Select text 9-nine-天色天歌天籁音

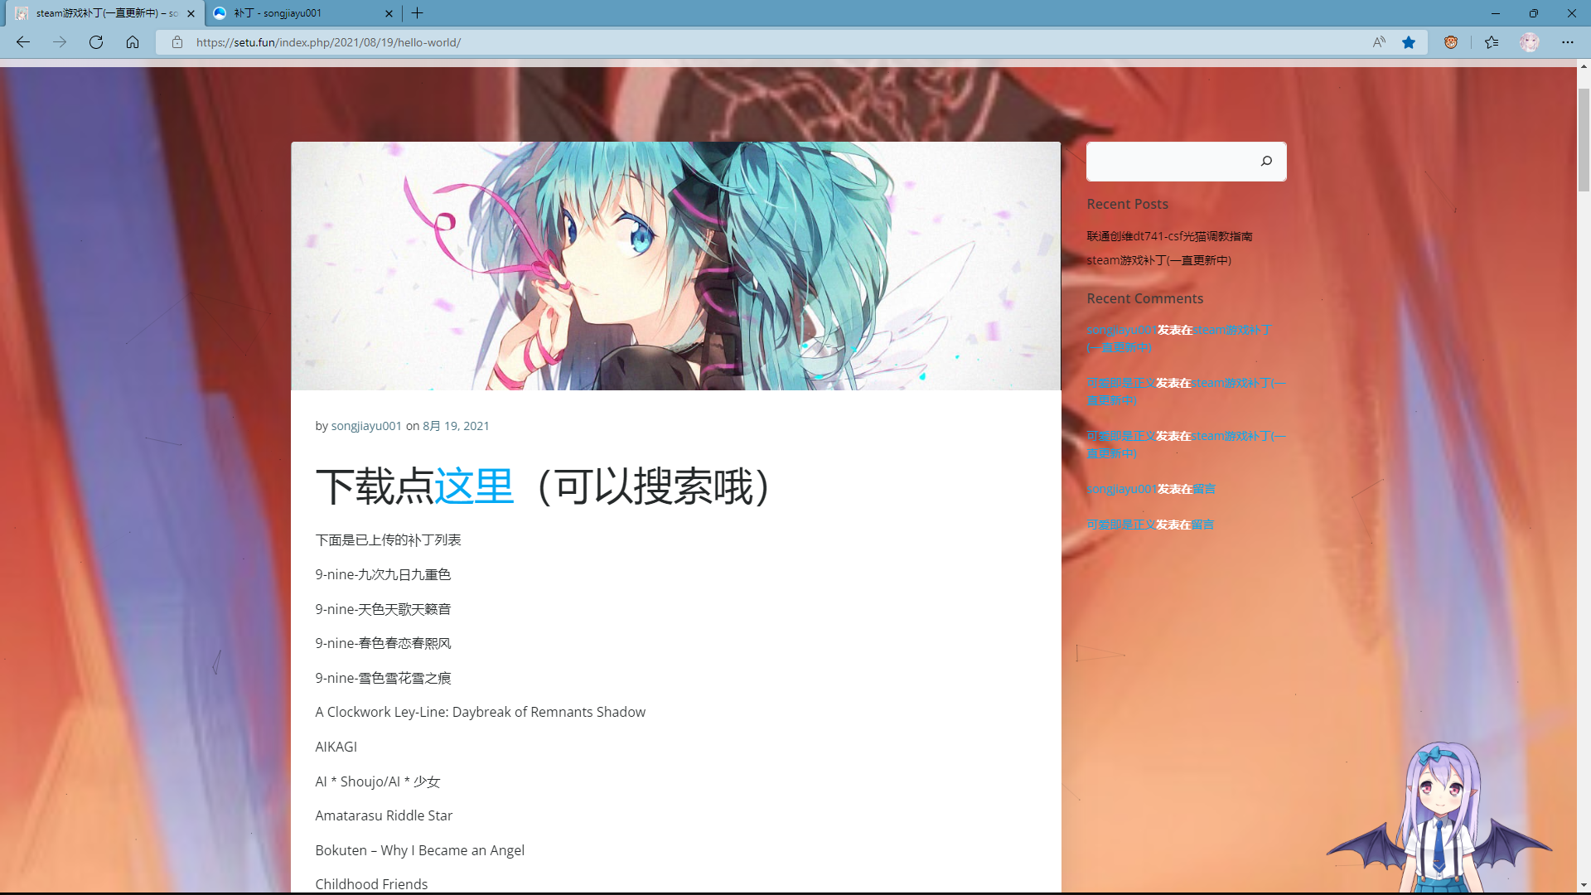(x=383, y=609)
